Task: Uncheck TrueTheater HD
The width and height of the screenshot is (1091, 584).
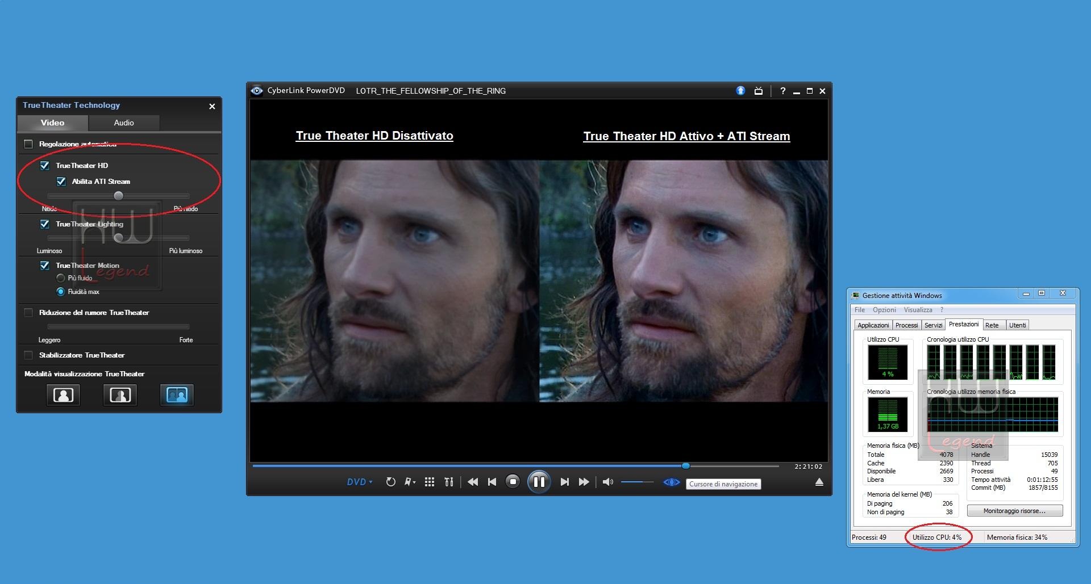Action: (x=45, y=166)
